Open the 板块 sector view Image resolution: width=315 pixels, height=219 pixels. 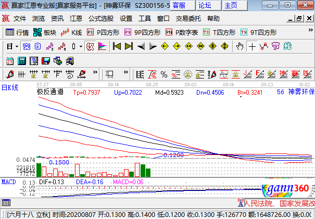45,32
